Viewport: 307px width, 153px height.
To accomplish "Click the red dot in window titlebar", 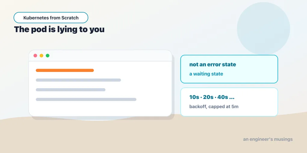I will click(x=35, y=55).
